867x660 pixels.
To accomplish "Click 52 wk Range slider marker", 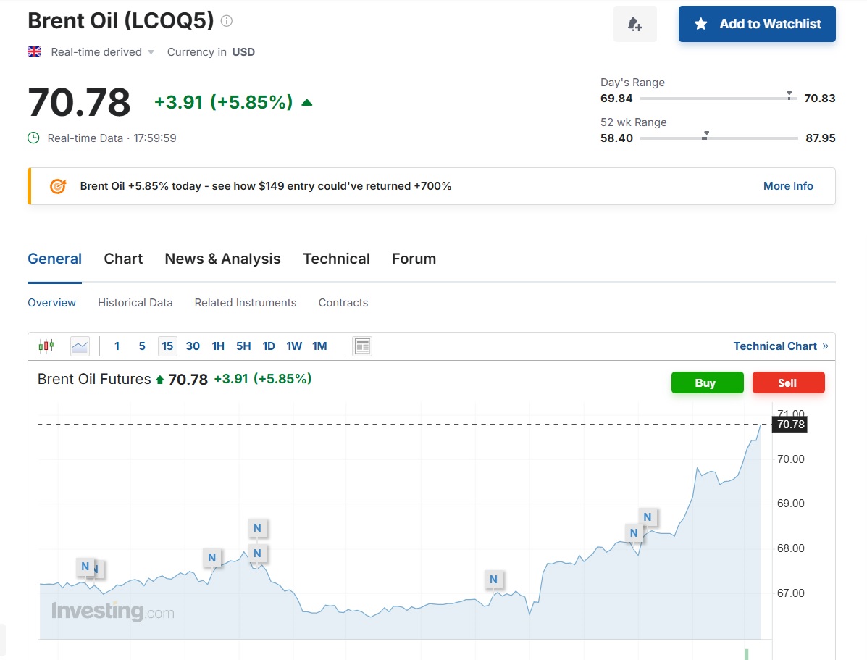I will (x=705, y=135).
